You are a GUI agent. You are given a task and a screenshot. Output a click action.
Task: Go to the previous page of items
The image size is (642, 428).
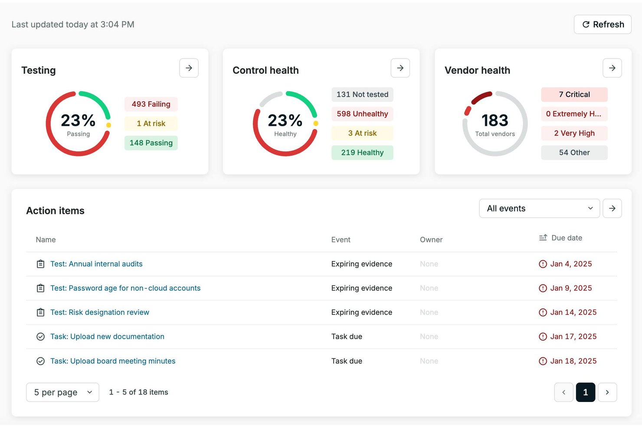point(564,392)
